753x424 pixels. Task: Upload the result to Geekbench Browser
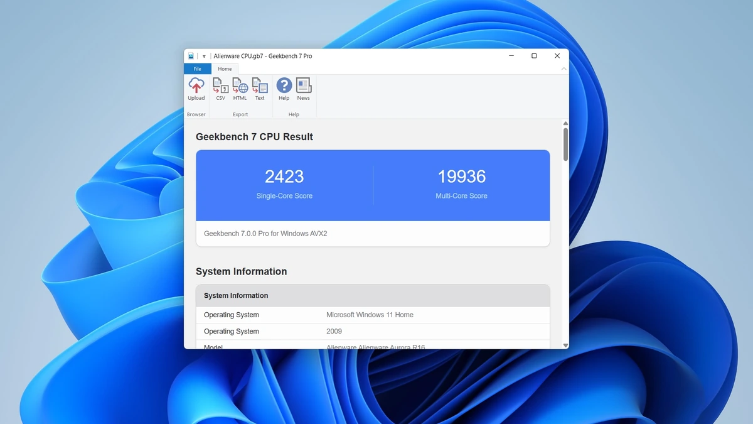(x=196, y=89)
